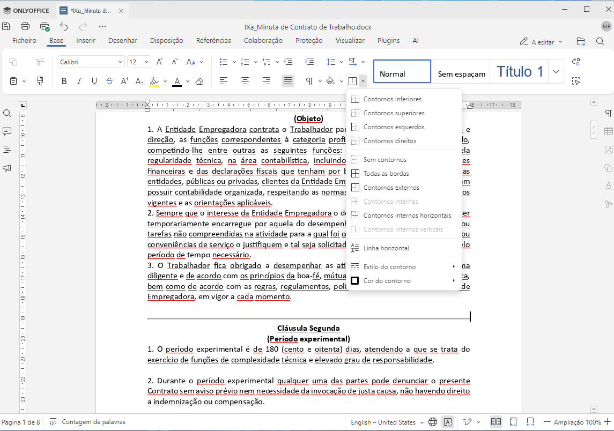This screenshot has height=431, width=614.
Task: Undo the last action
Action: [64, 26]
